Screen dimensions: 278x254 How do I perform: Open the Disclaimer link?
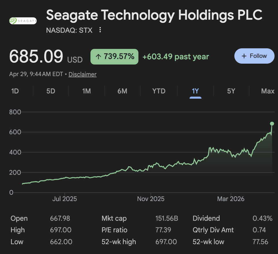pyautogui.click(x=82, y=74)
